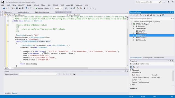Screen dimensions: 175x98
Task: Click the bookmark toolbar icon
Action: [85, 8]
